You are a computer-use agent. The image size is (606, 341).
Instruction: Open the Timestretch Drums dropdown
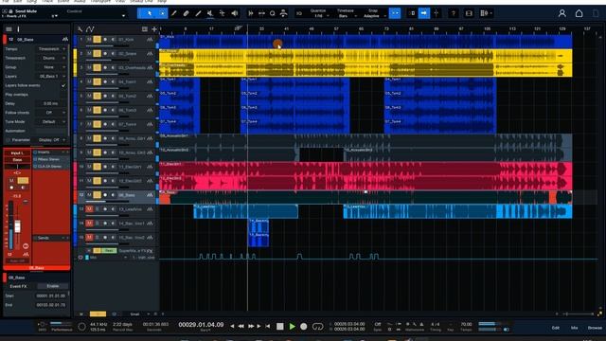point(51,58)
